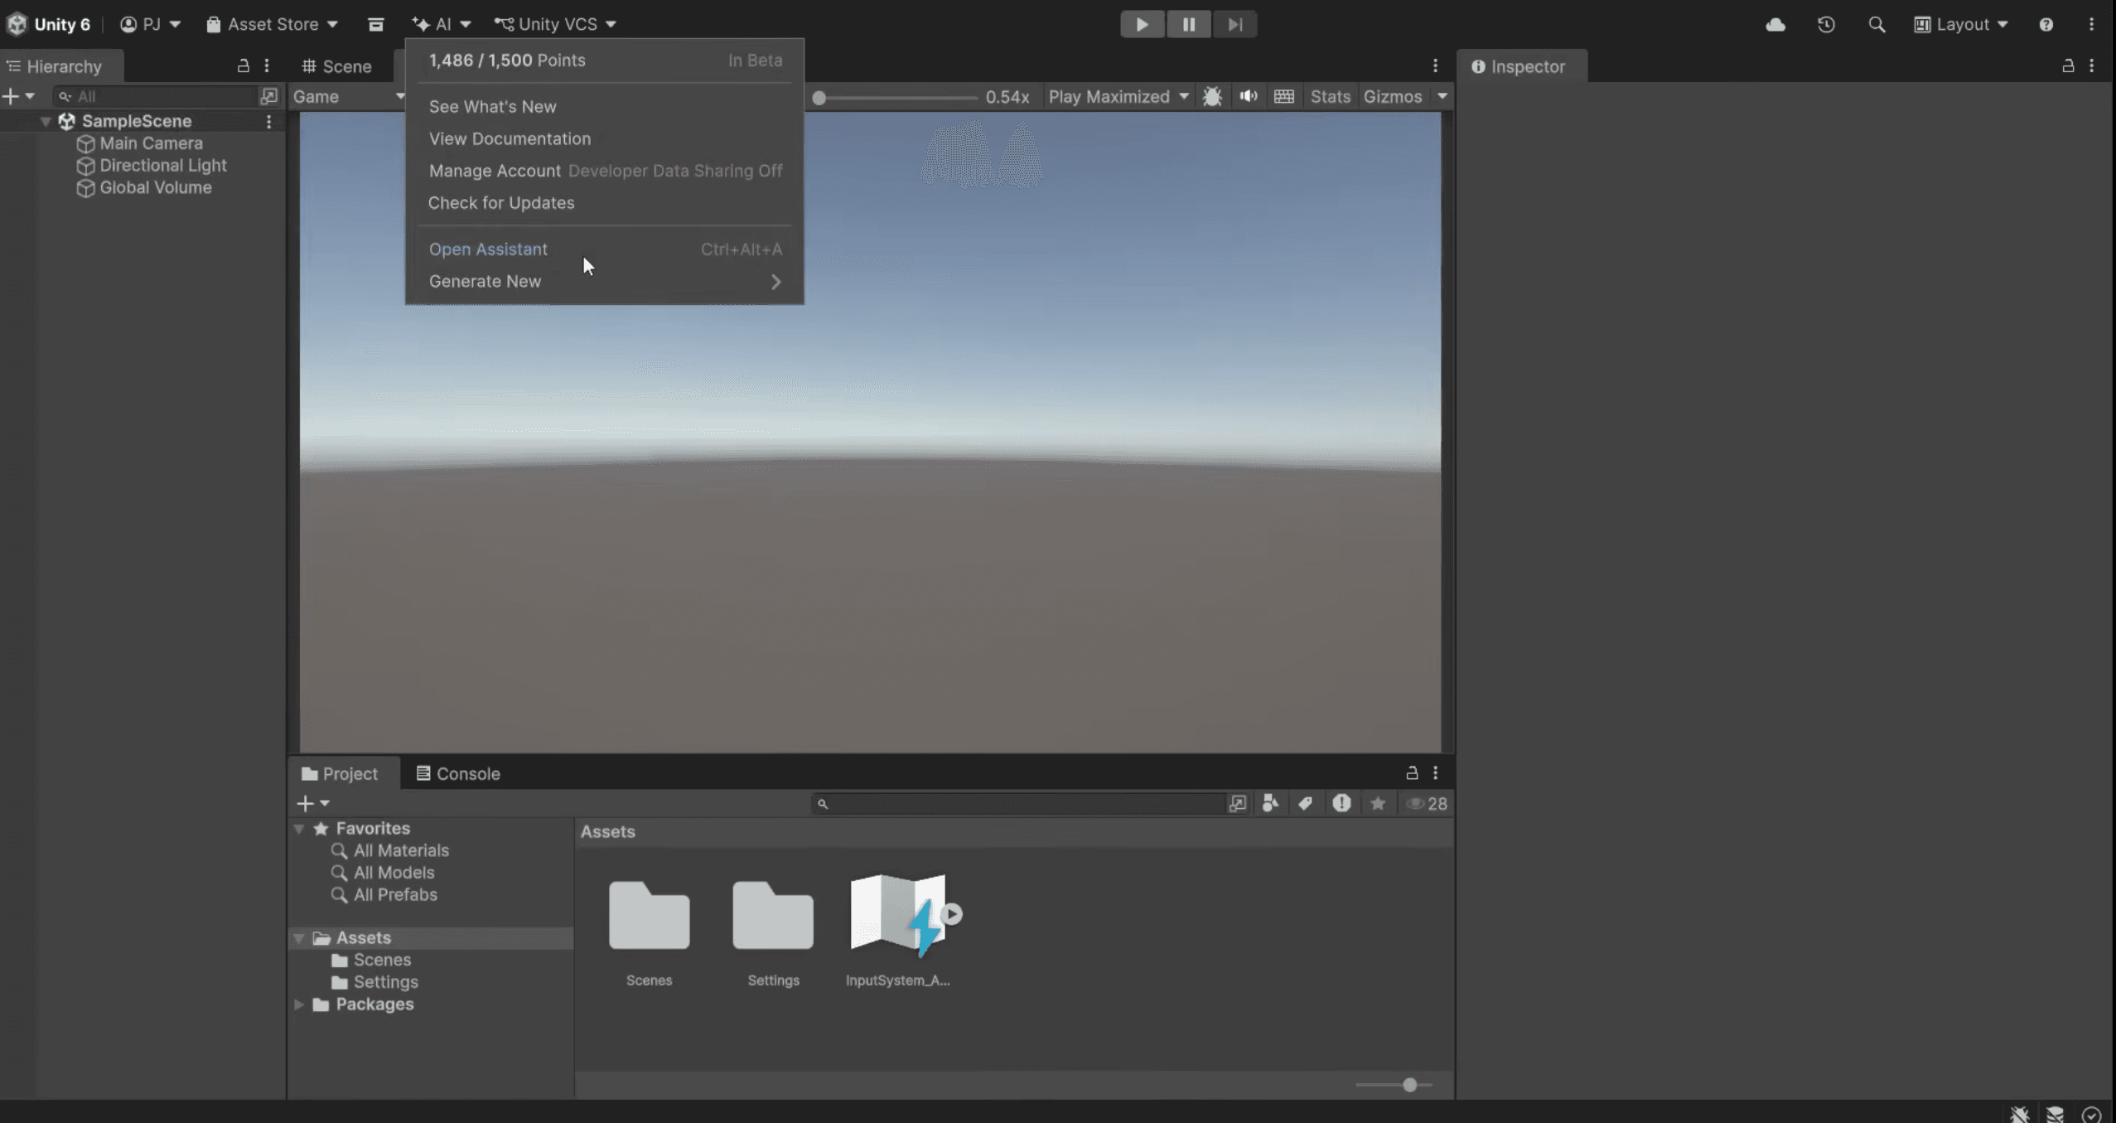
Task: Switch to the Scene tab
Action: coord(337,66)
